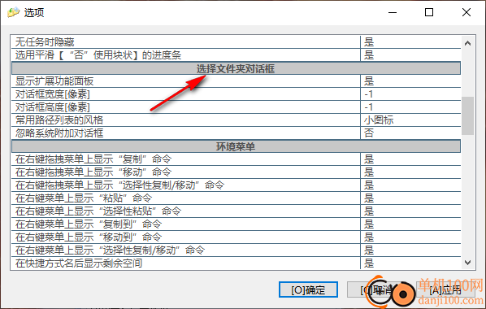Click the vertical scrollbar thumb
The image size is (486, 309).
(x=467, y=115)
